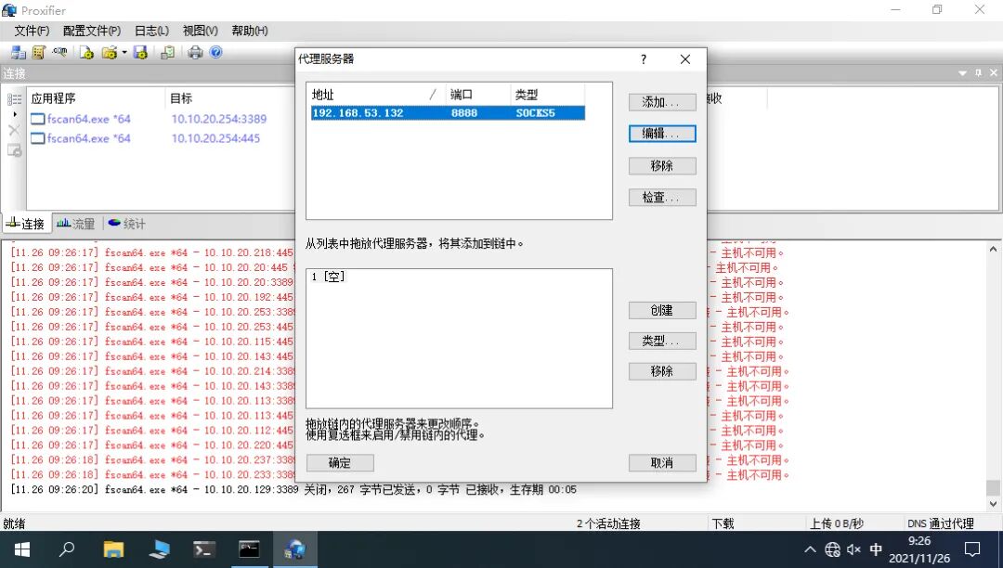Viewport: 1003px width, 568px height.
Task: Click the checklist clipboard toolbar icon
Action: (x=167, y=52)
